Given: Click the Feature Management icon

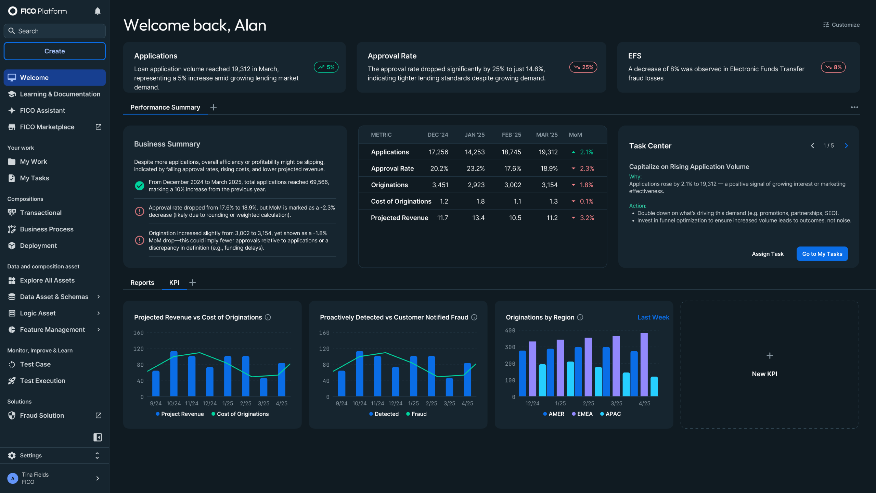Looking at the screenshot, I should pyautogui.click(x=12, y=330).
